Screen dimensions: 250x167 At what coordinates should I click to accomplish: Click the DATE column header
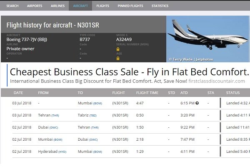point(18,93)
